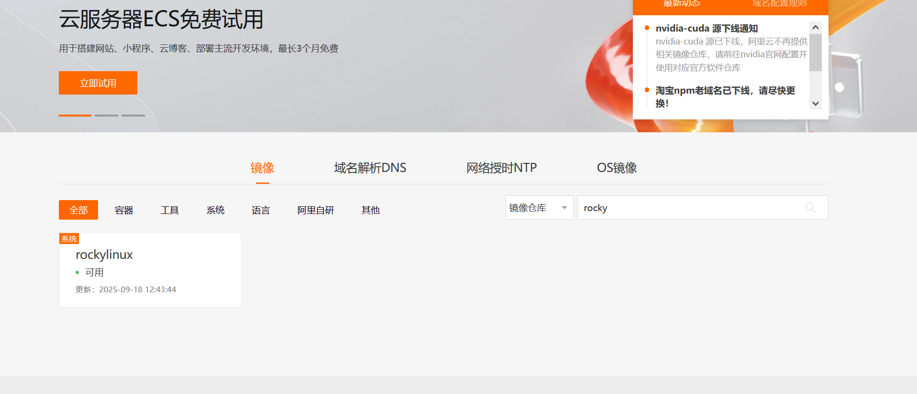
Task: Click the search magnifier icon
Action: [x=810, y=207]
